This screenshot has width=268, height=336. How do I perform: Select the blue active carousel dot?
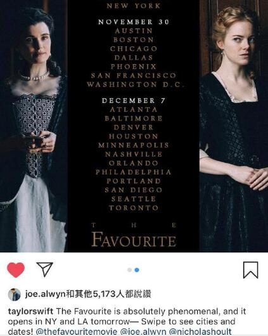click(137, 270)
